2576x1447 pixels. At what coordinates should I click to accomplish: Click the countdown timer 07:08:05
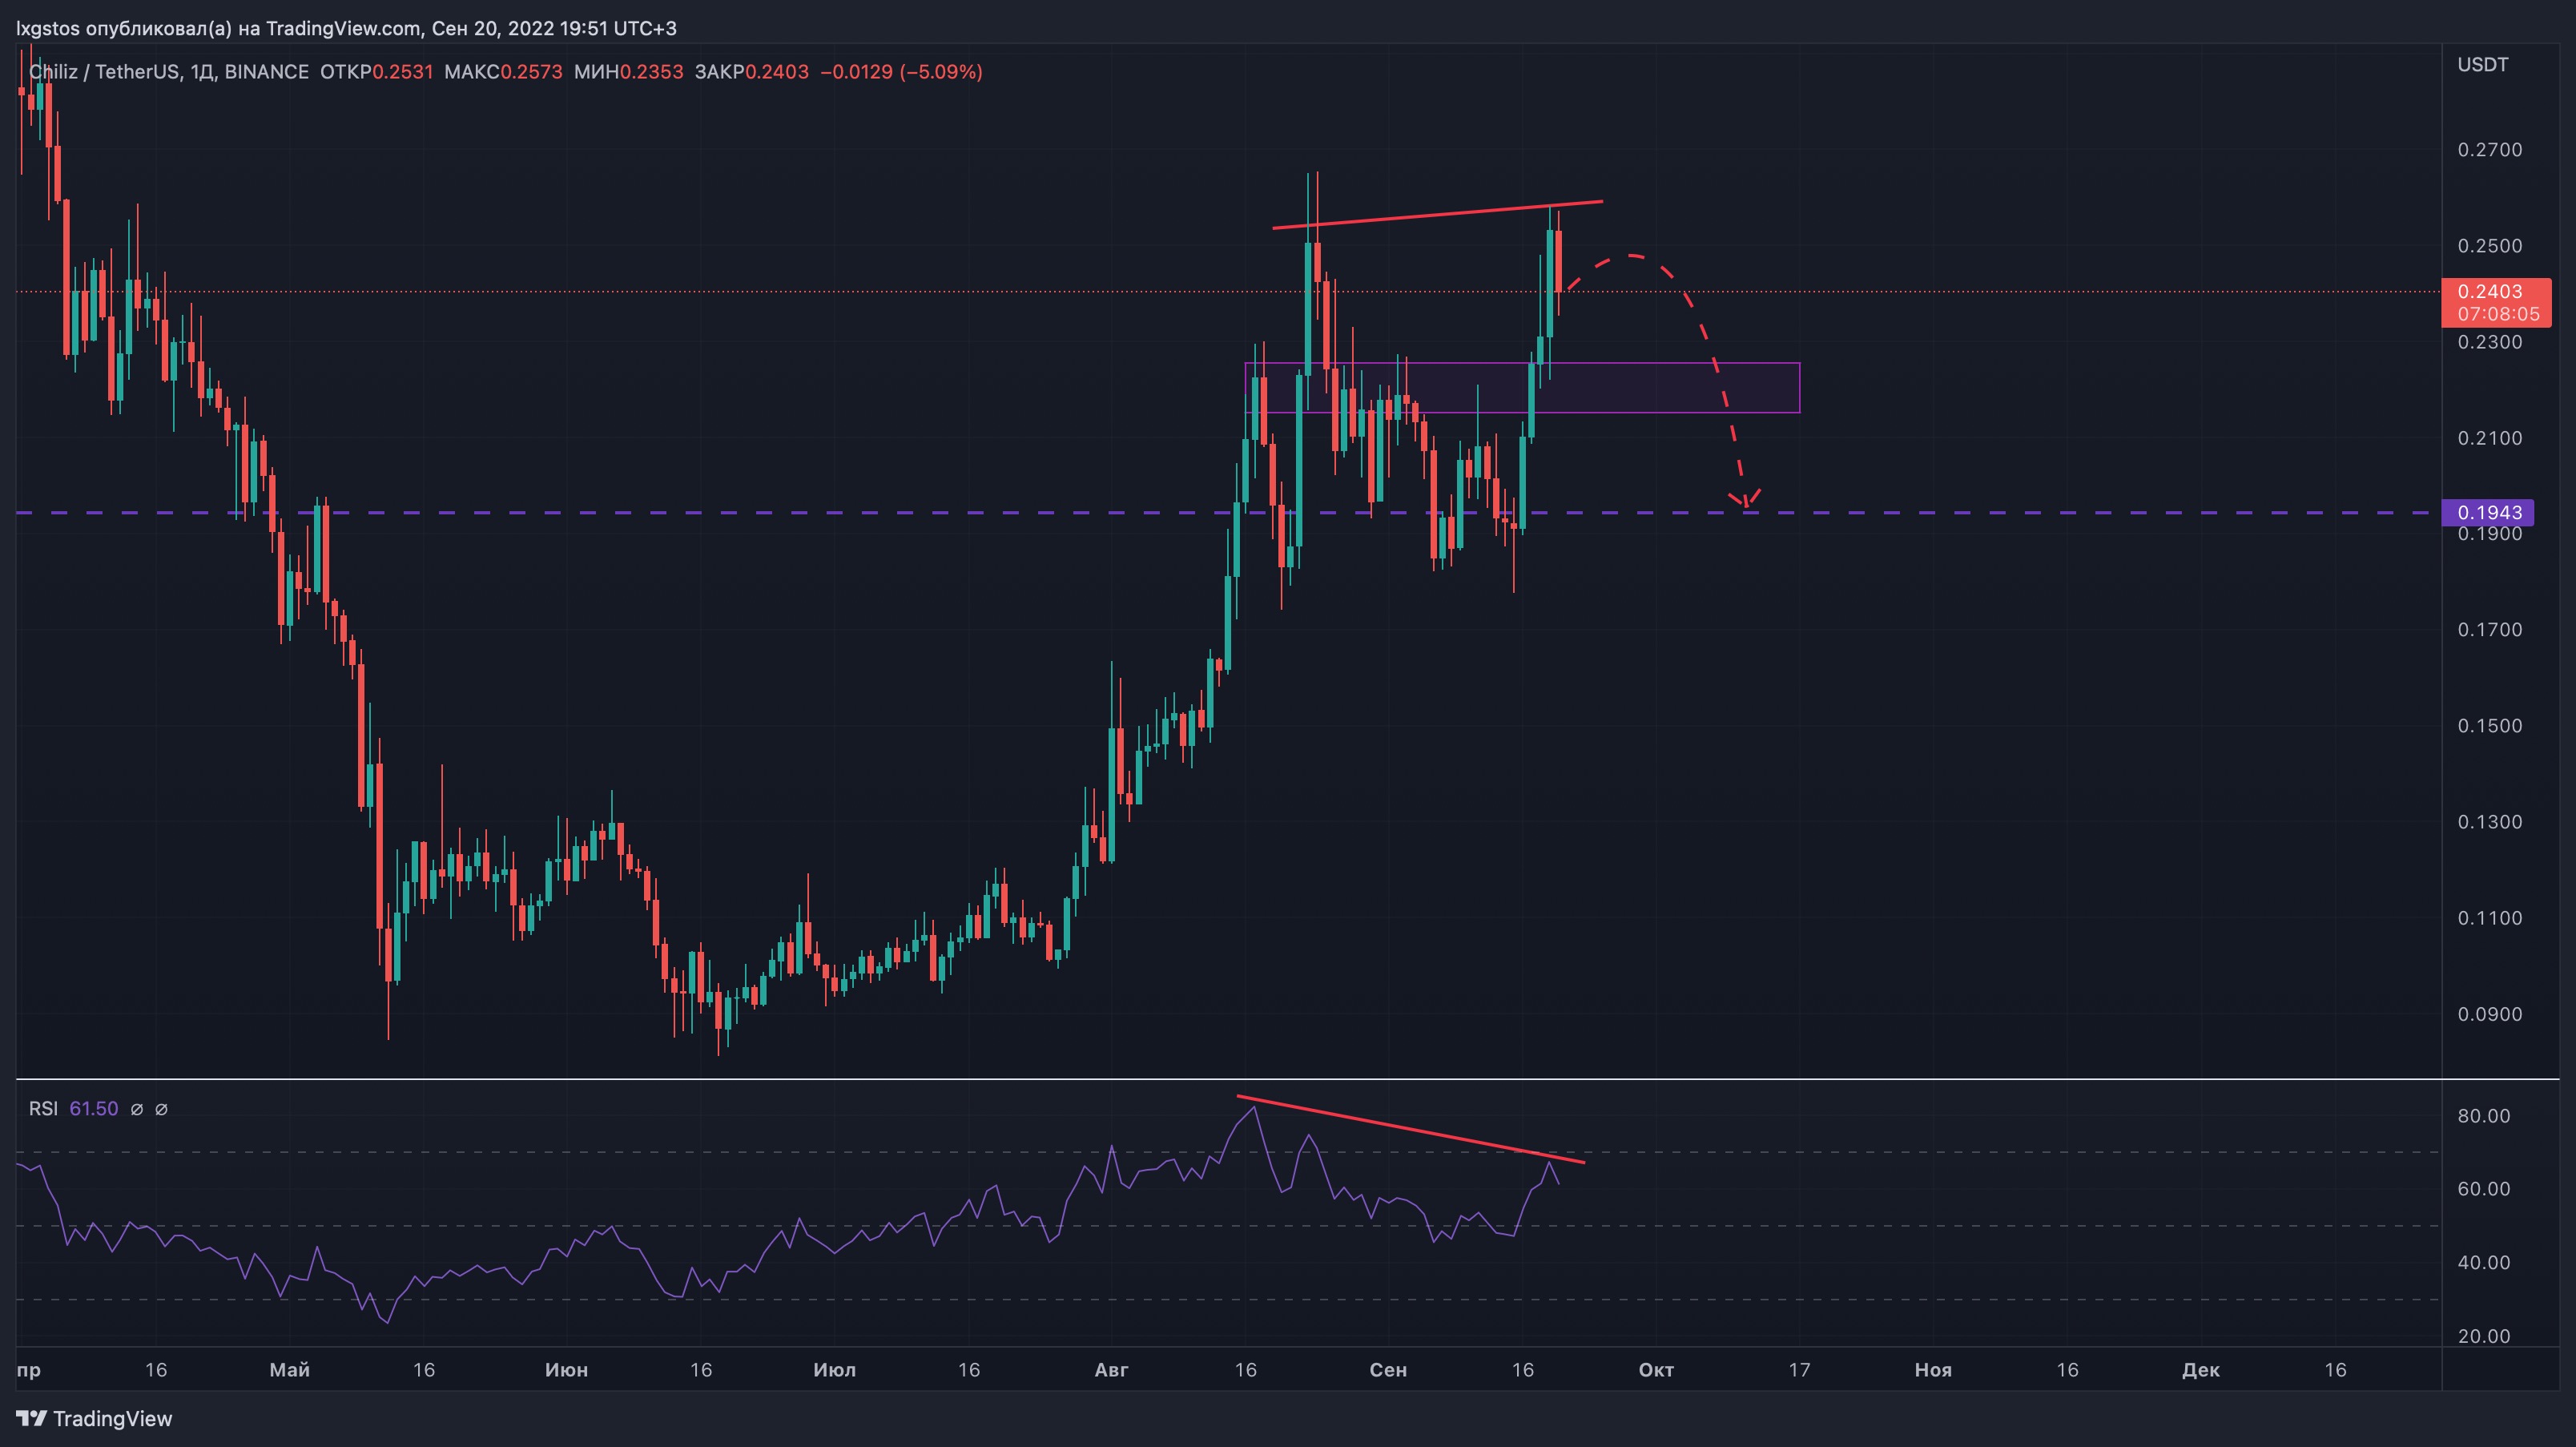pos(2498,314)
